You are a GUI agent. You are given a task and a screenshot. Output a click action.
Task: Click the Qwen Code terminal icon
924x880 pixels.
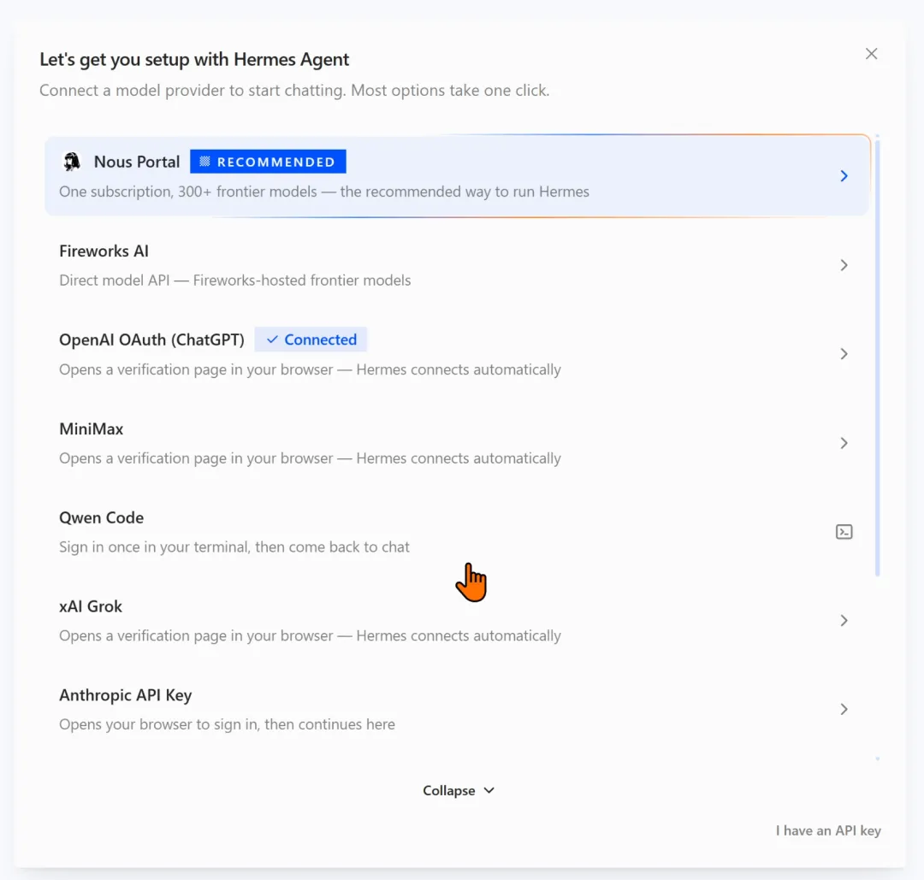click(x=844, y=532)
